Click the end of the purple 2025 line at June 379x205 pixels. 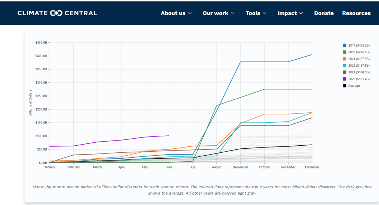click(169, 136)
